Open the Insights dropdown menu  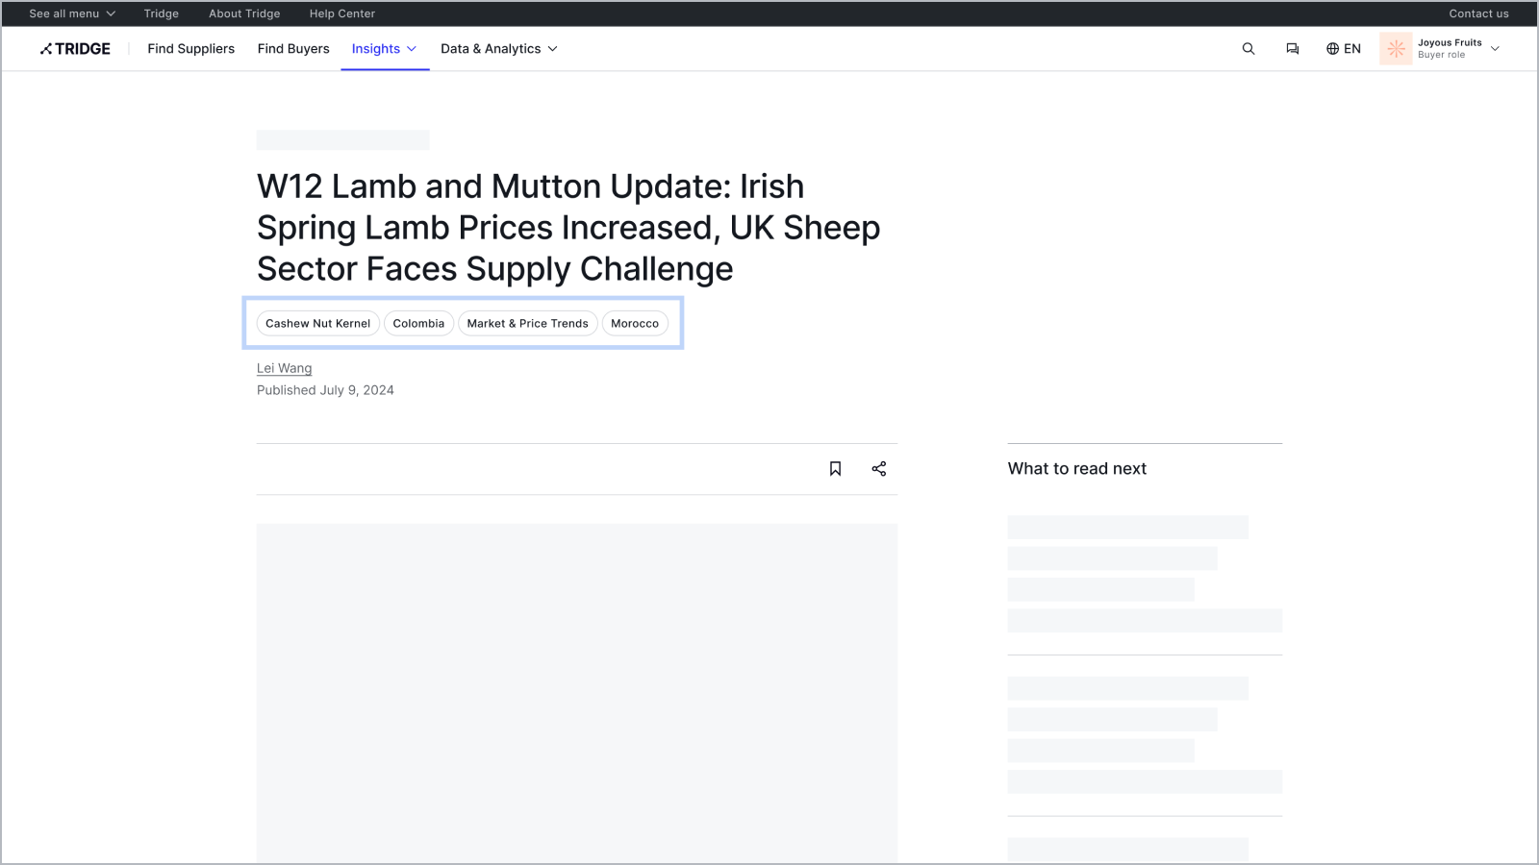[384, 49]
